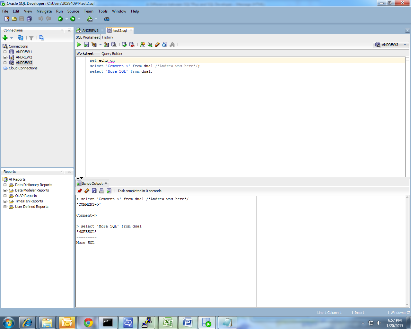Run the statement with the green play icon
This screenshot has width=411, height=329.
[x=79, y=45]
